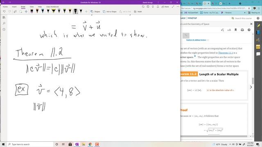262x147 pixels.
Task: Toggle bookmark on this reader page
Action: tap(236, 30)
